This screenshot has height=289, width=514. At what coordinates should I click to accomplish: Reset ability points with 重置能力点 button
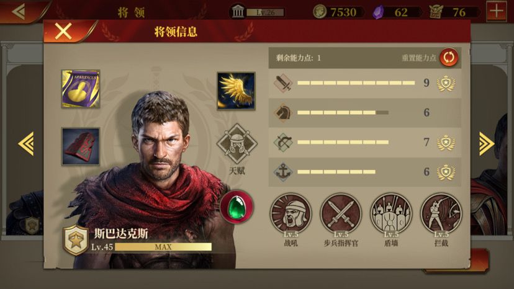(x=449, y=57)
